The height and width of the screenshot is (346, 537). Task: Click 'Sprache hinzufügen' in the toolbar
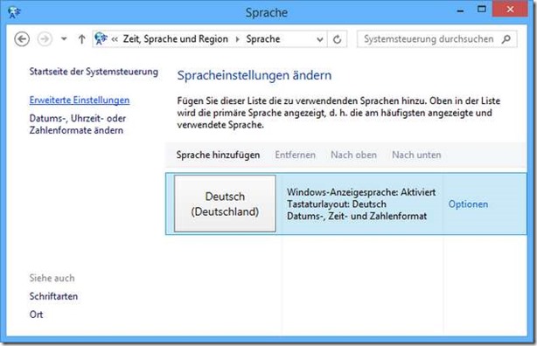[x=218, y=155]
